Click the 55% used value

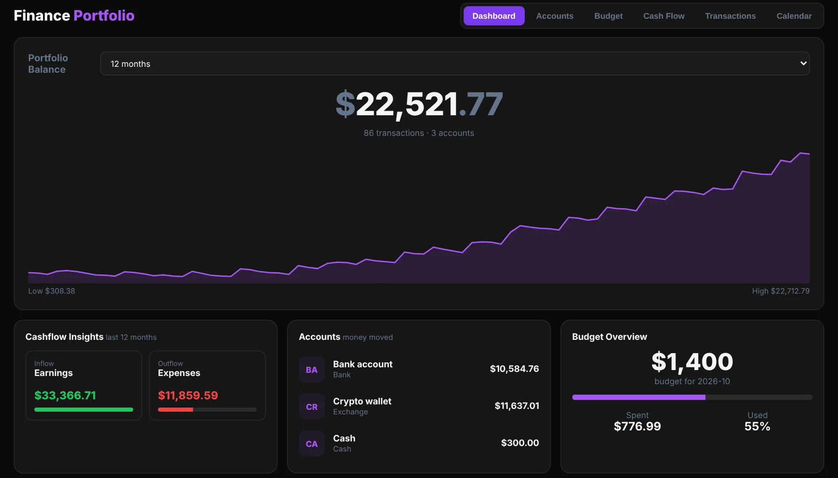click(757, 426)
